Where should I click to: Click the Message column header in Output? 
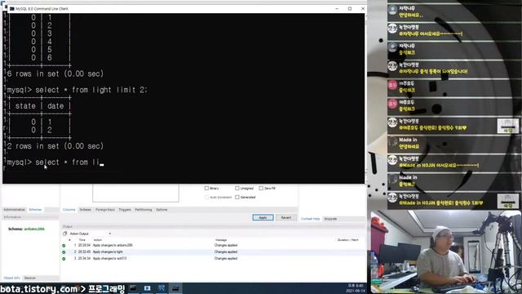tap(221, 240)
